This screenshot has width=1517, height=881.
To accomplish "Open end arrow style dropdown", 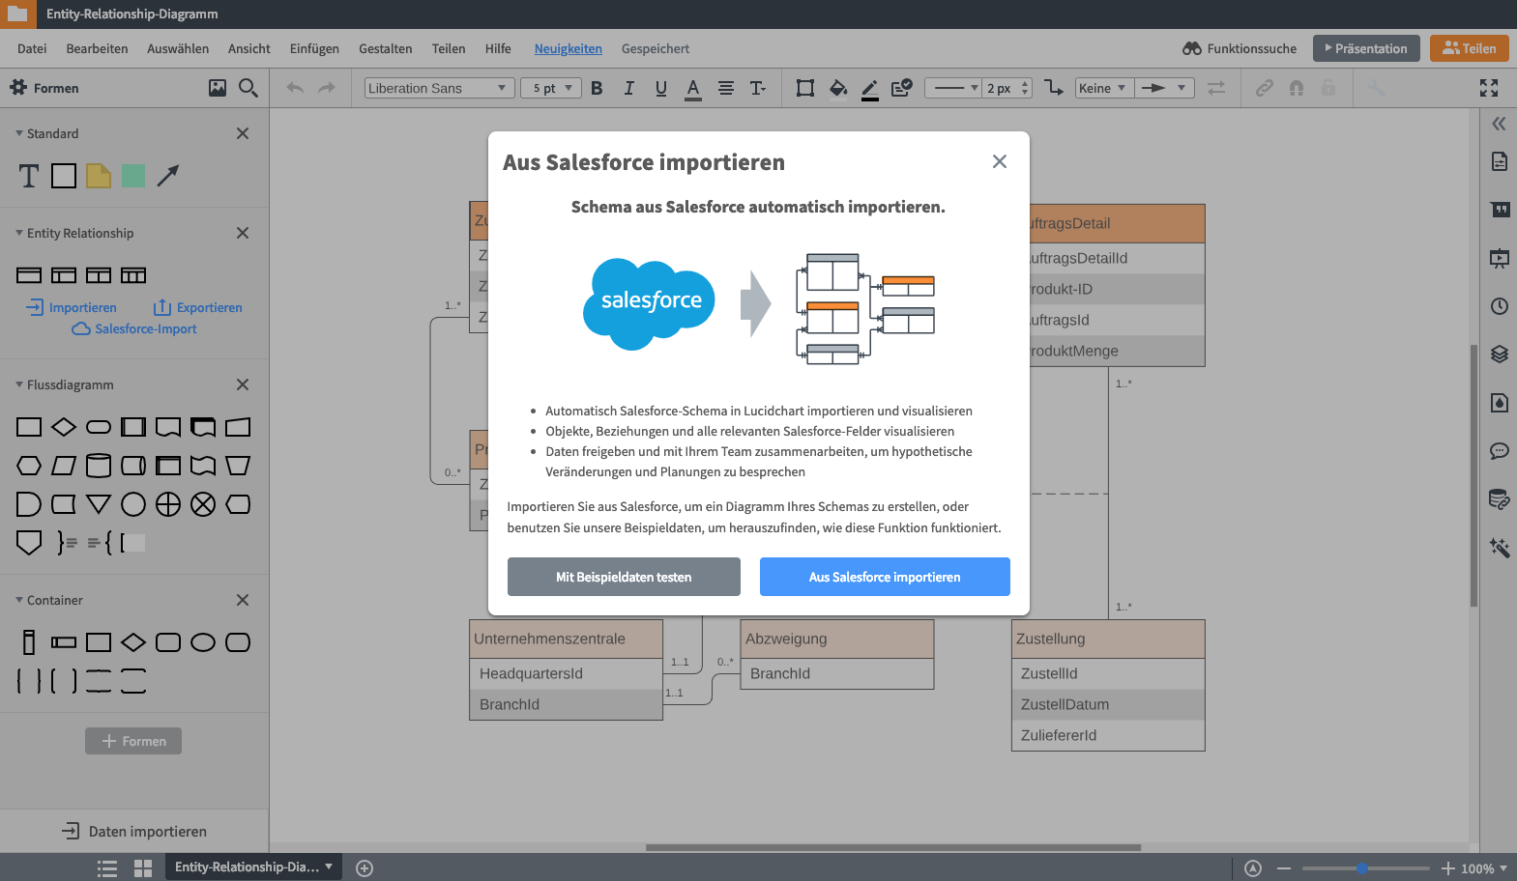I will (x=1164, y=88).
